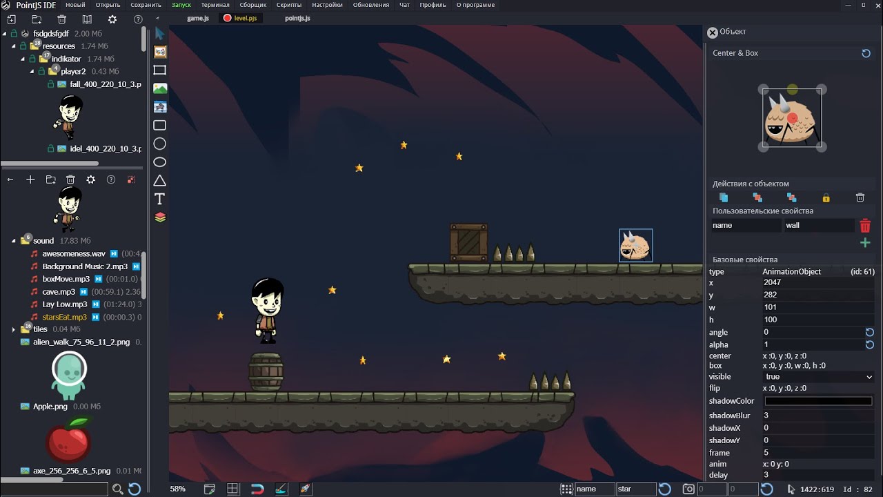Toggle lock on fsdgdsfgdf project root
This screenshot has height=497, width=883.
pyautogui.click(x=14, y=33)
